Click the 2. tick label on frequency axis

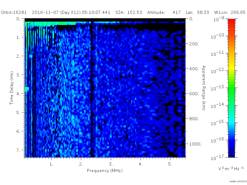(81, 164)
